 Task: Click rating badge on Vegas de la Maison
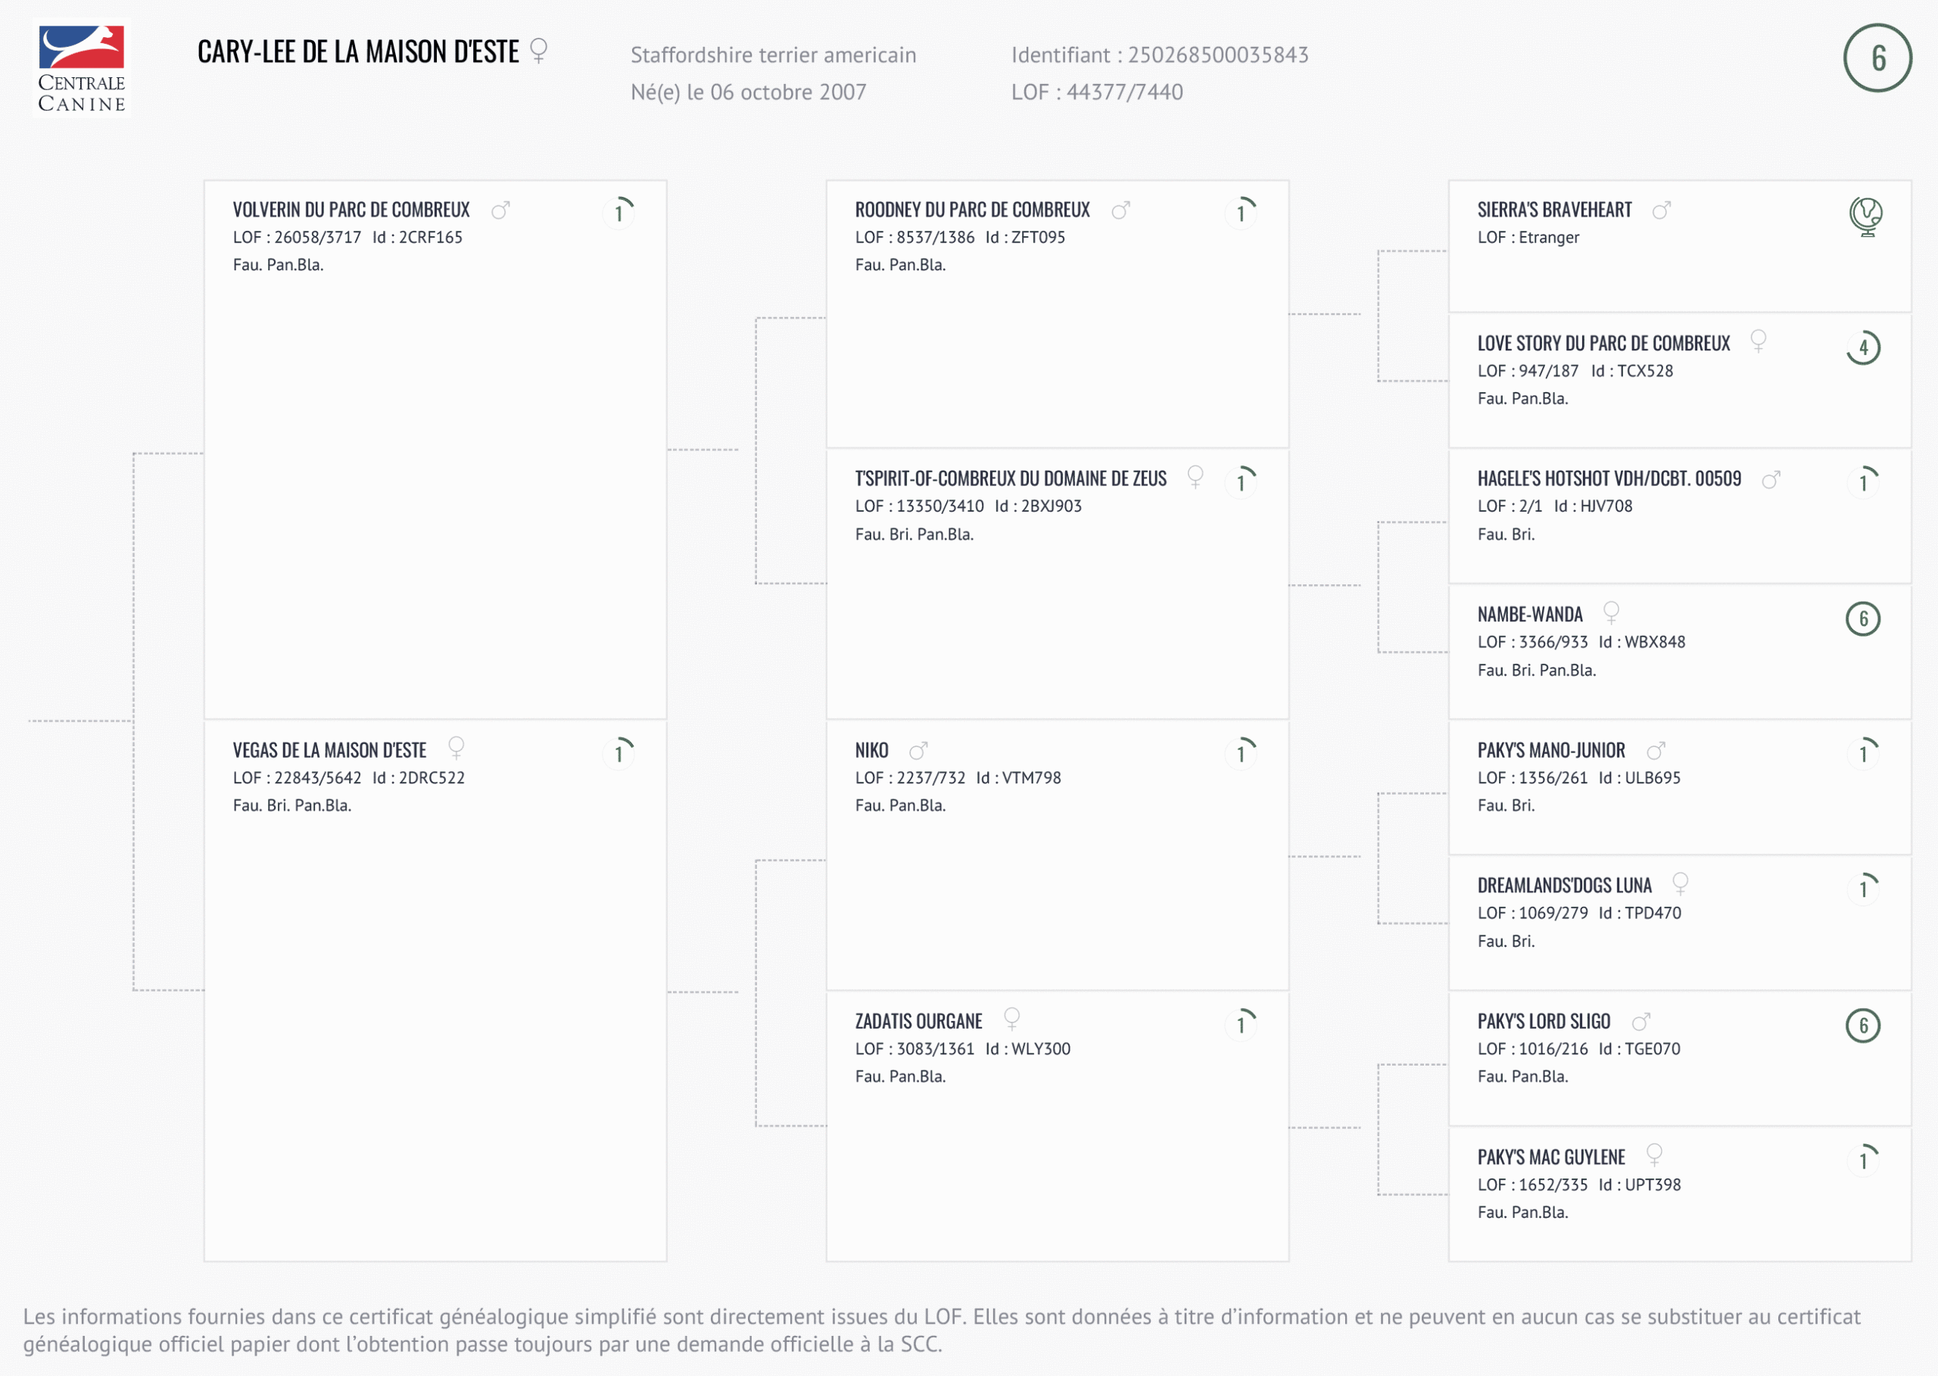[619, 752]
